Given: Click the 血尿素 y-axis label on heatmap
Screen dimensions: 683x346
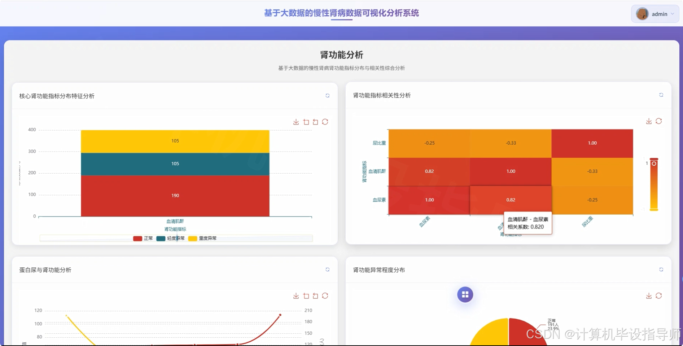Looking at the screenshot, I should pos(379,200).
